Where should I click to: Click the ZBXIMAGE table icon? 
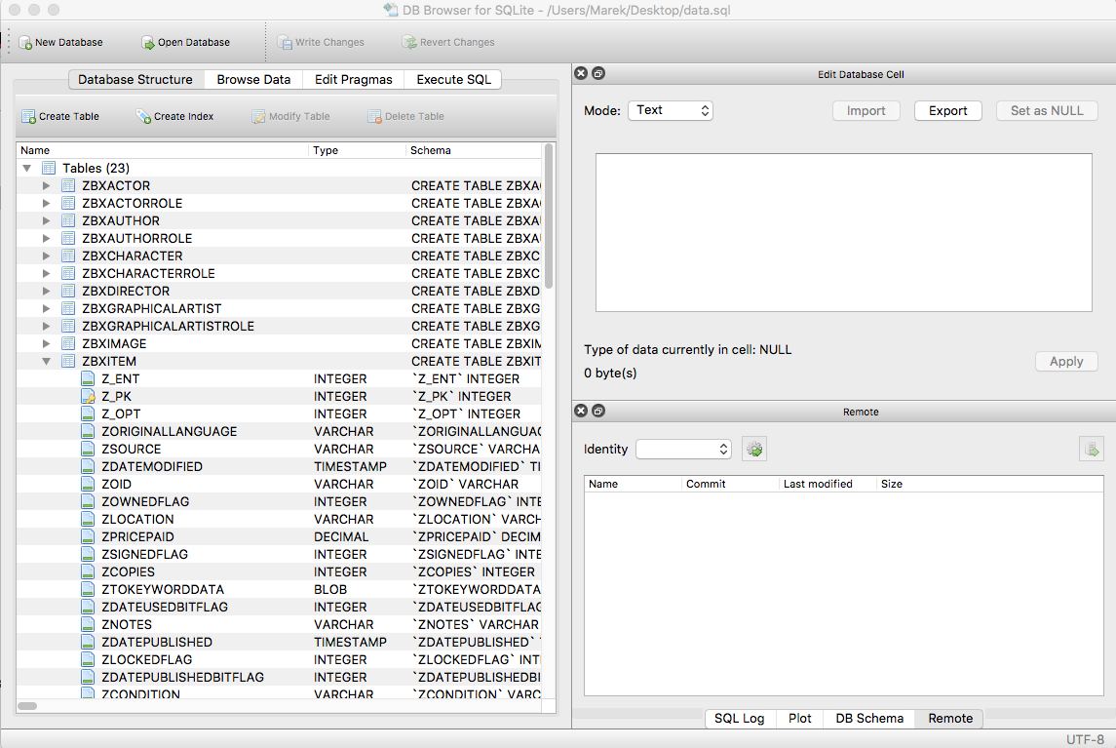coord(68,344)
